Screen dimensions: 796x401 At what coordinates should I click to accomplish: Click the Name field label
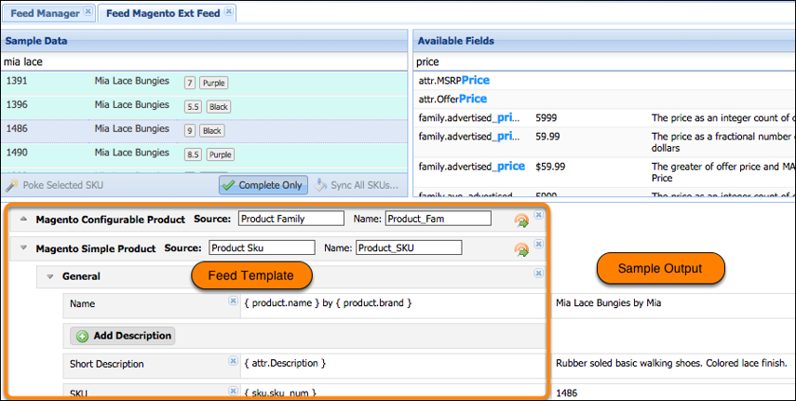coord(82,303)
